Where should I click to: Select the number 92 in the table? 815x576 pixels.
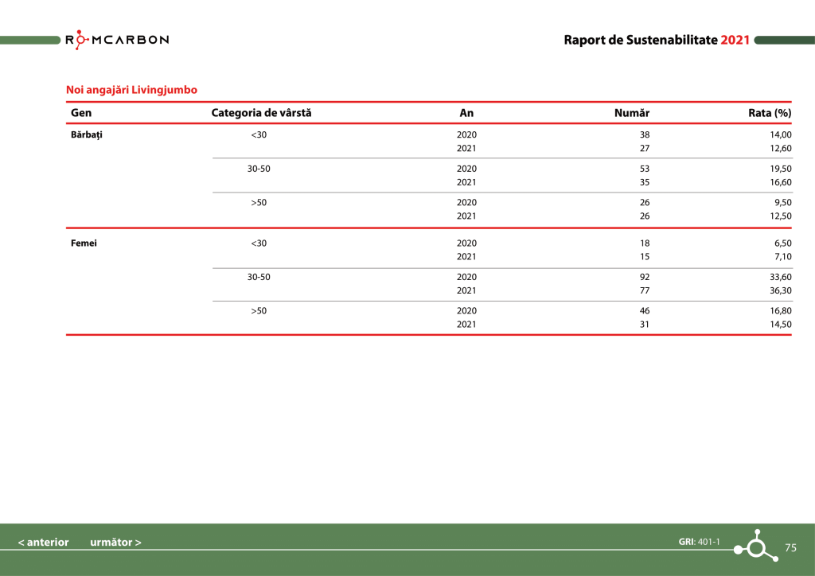(645, 277)
